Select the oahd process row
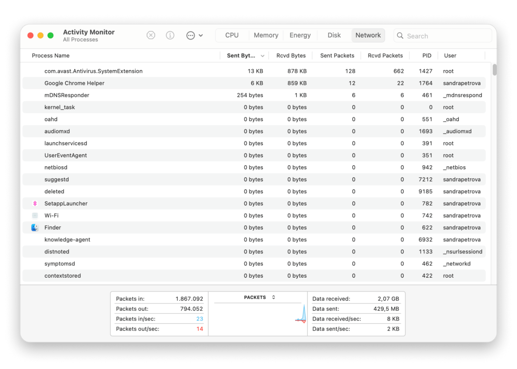Image resolution: width=517 pixels, height=369 pixels. coord(254,119)
